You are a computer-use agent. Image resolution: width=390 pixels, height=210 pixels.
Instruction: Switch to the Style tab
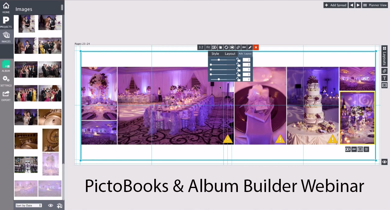(215, 54)
